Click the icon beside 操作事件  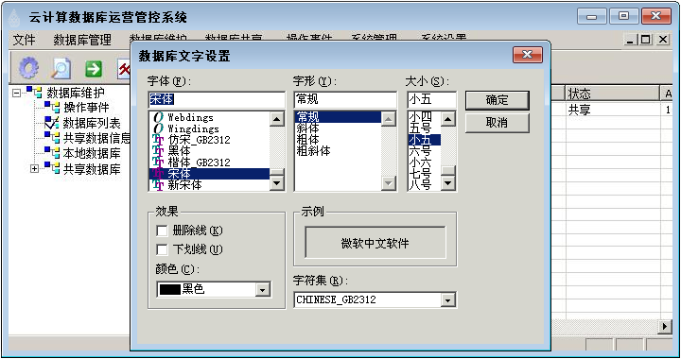[52, 107]
